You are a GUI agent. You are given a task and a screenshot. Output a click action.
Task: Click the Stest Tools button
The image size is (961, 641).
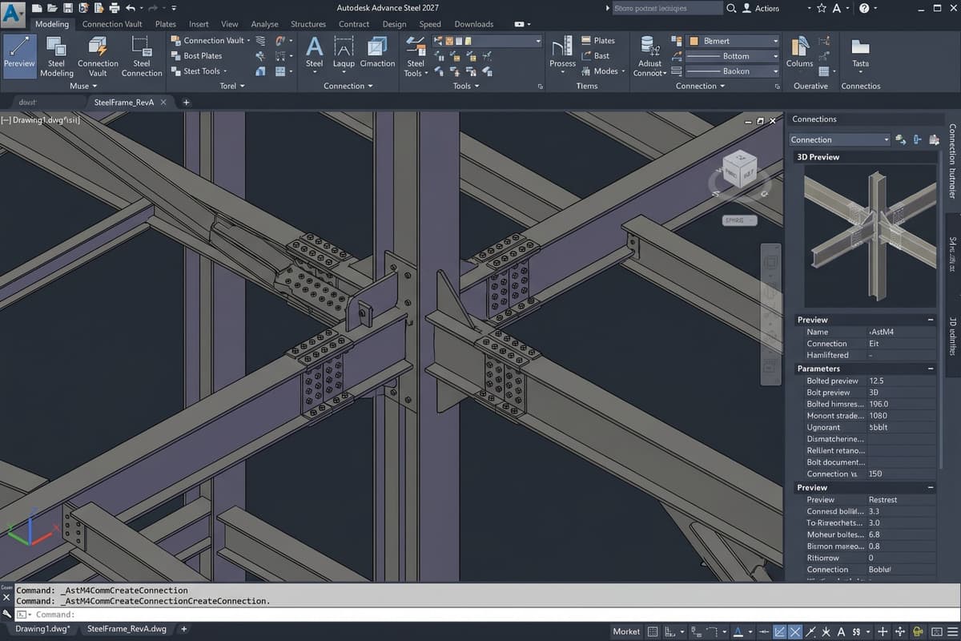click(200, 71)
